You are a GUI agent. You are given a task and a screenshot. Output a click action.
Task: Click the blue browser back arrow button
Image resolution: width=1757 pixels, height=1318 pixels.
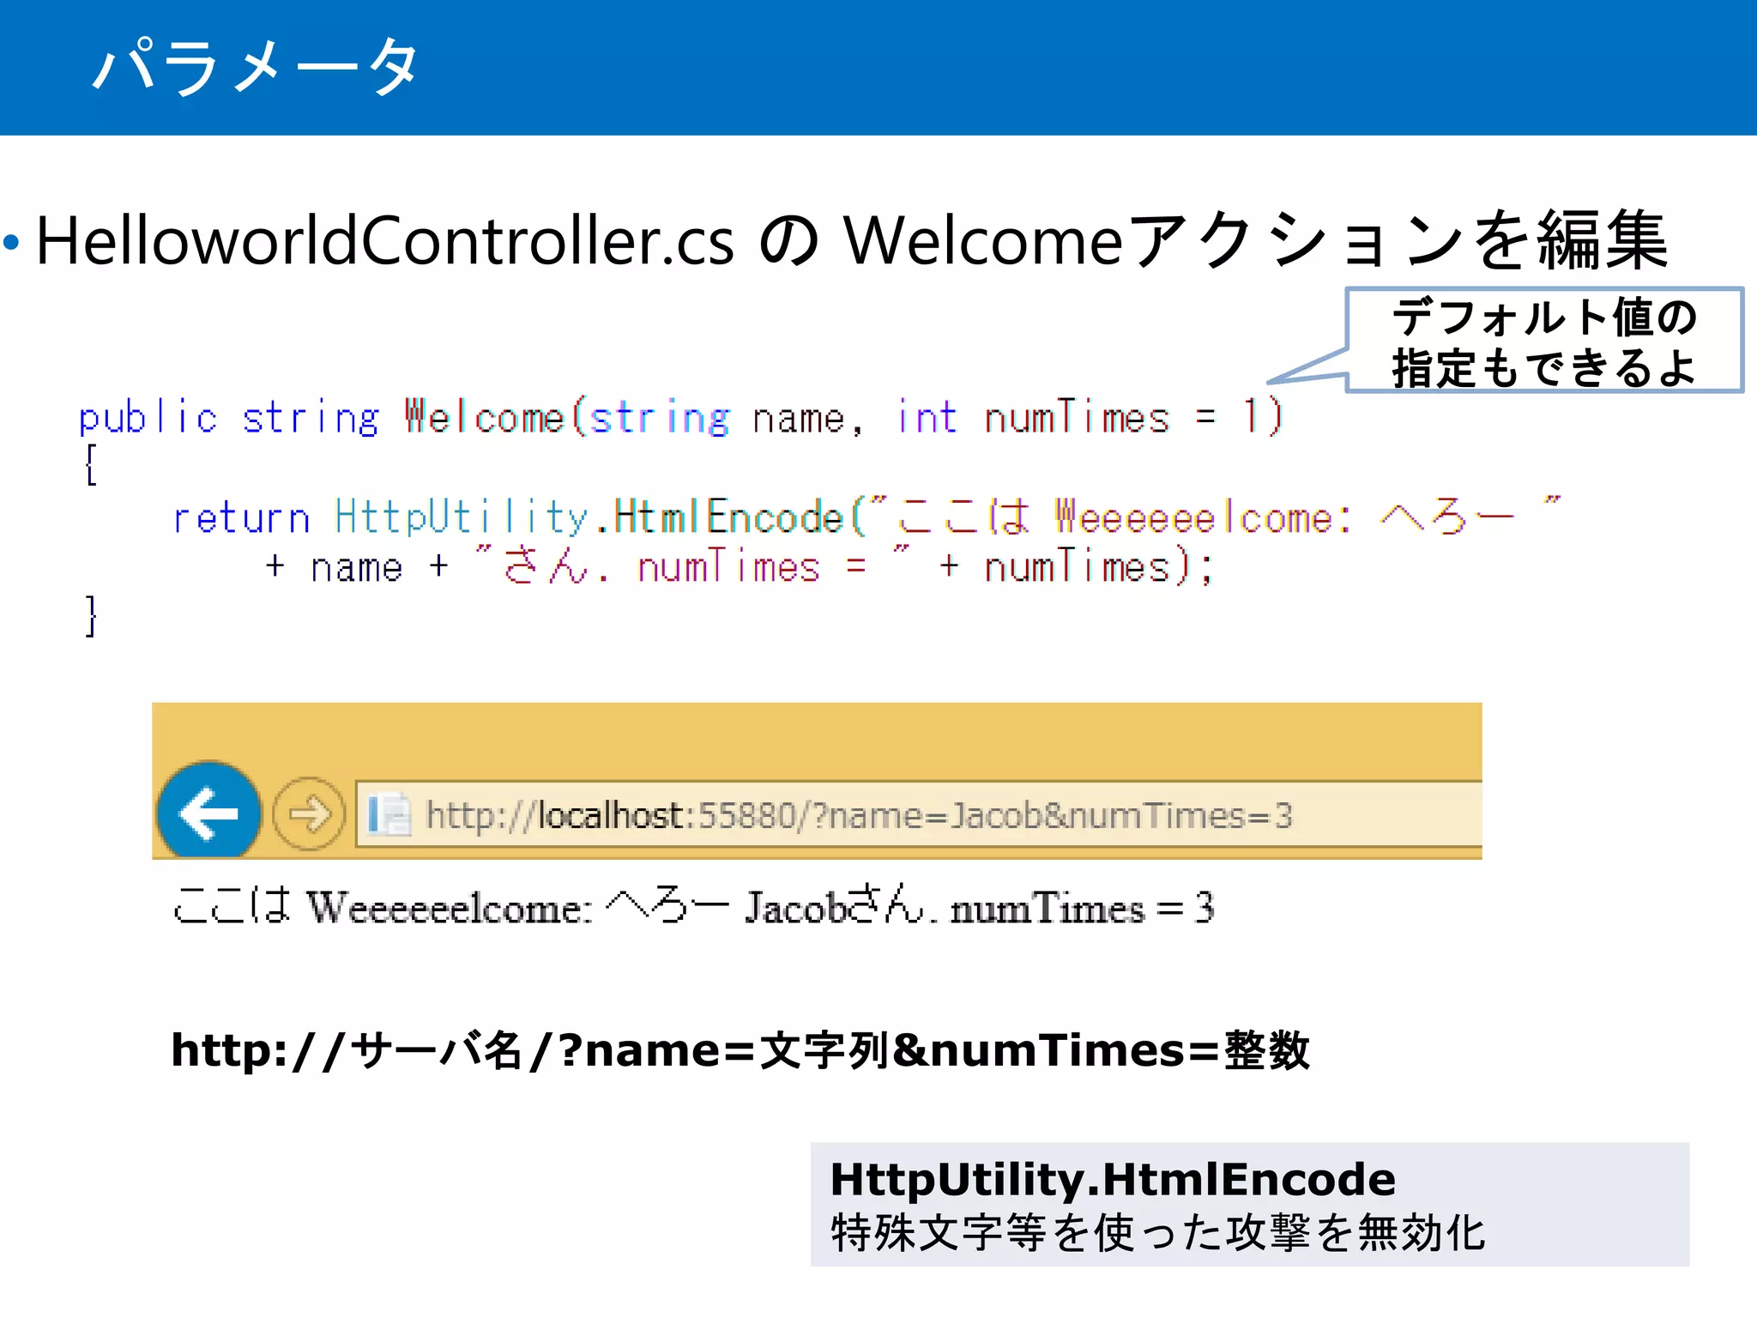pyautogui.click(x=208, y=811)
